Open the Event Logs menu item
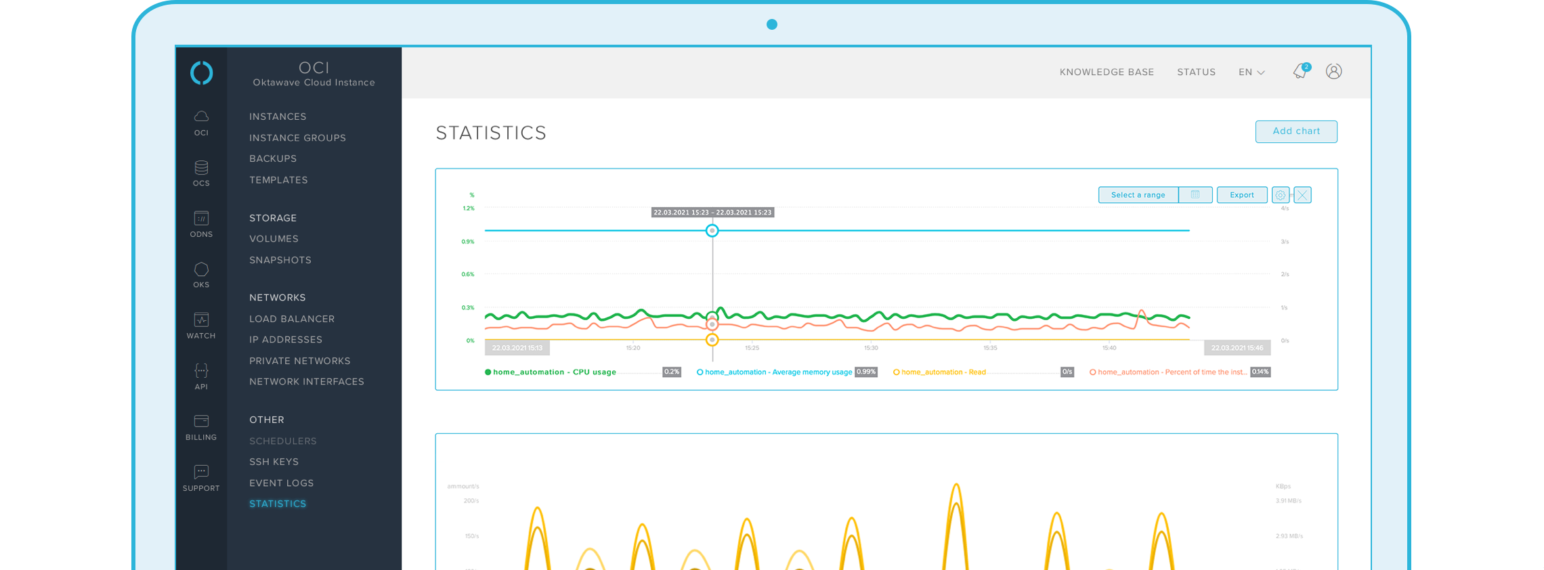The height and width of the screenshot is (570, 1544). tap(281, 483)
